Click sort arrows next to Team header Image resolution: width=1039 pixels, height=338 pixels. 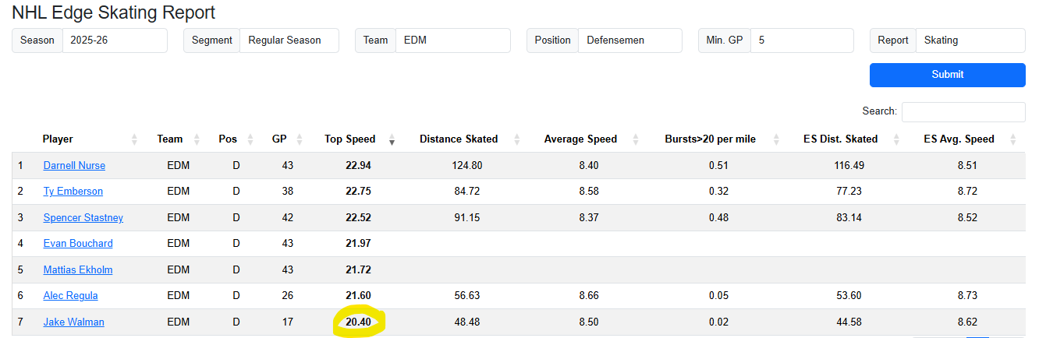(x=197, y=139)
